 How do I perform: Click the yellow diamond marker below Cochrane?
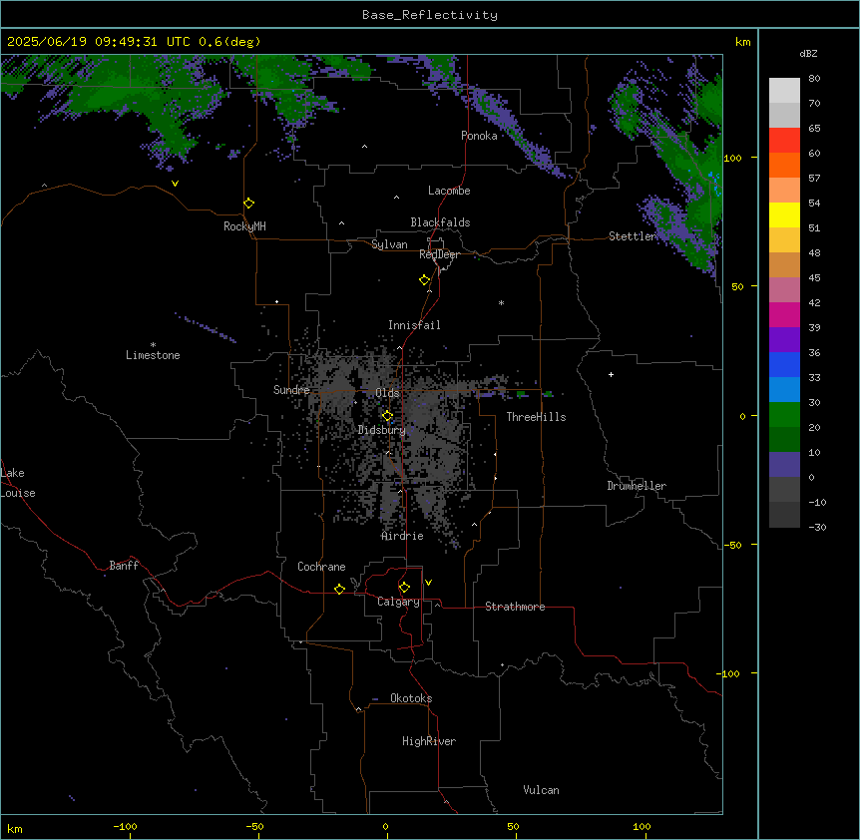point(339,589)
